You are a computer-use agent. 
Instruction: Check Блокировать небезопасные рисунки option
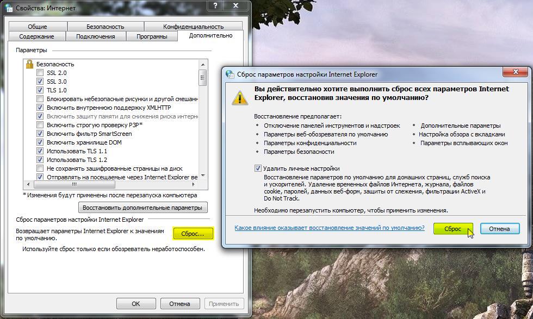(x=40, y=99)
